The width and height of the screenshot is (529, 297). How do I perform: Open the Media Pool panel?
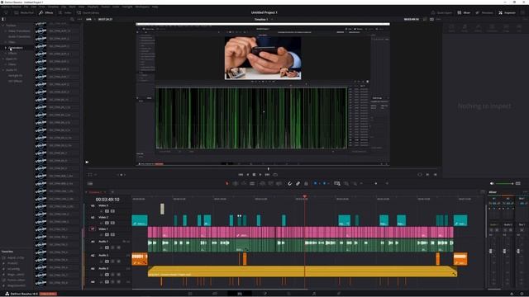(x=23, y=13)
